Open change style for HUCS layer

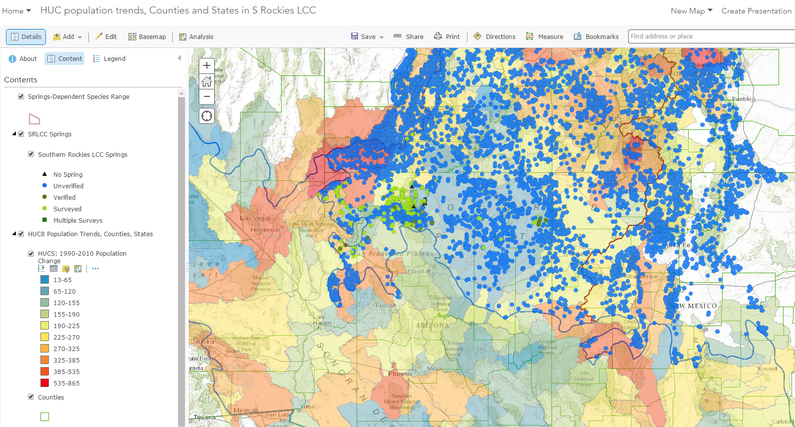coord(78,269)
